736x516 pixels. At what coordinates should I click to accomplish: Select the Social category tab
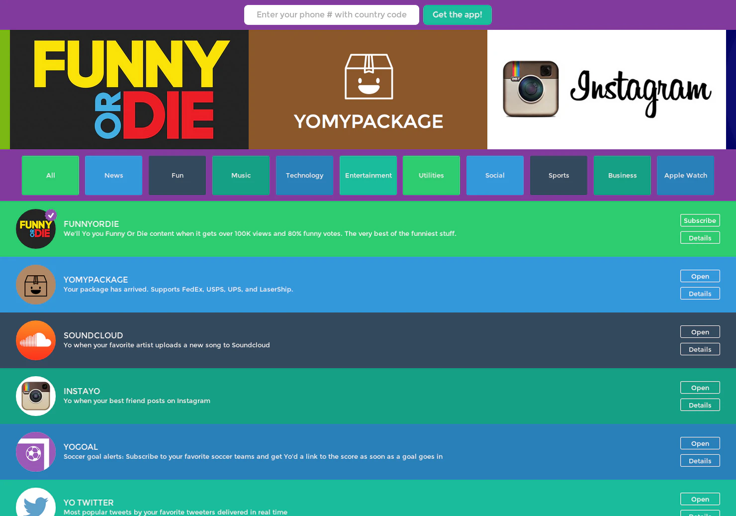[x=495, y=175]
